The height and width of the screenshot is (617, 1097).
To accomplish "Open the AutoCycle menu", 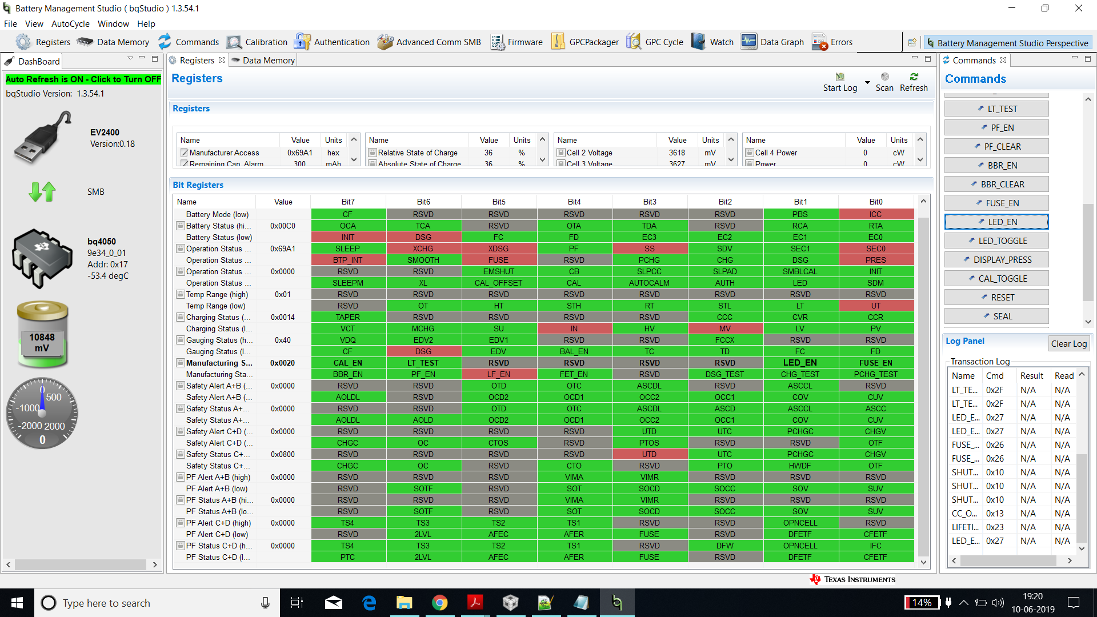I will 70,24.
